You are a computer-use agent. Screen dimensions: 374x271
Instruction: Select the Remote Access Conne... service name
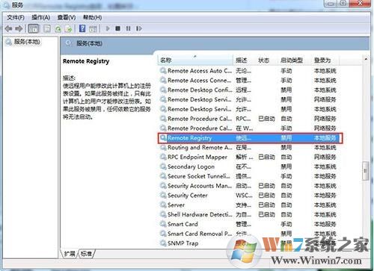click(200, 81)
